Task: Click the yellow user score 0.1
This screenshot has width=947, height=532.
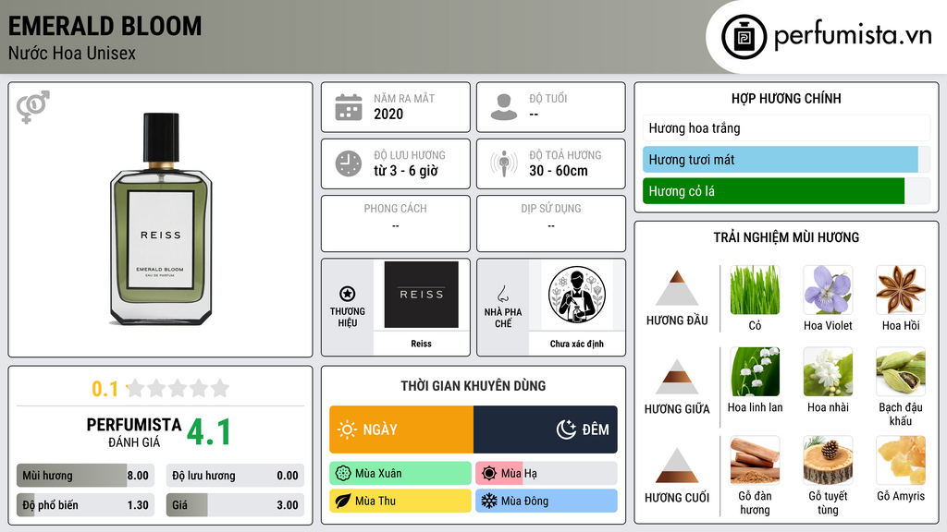Action: [105, 389]
